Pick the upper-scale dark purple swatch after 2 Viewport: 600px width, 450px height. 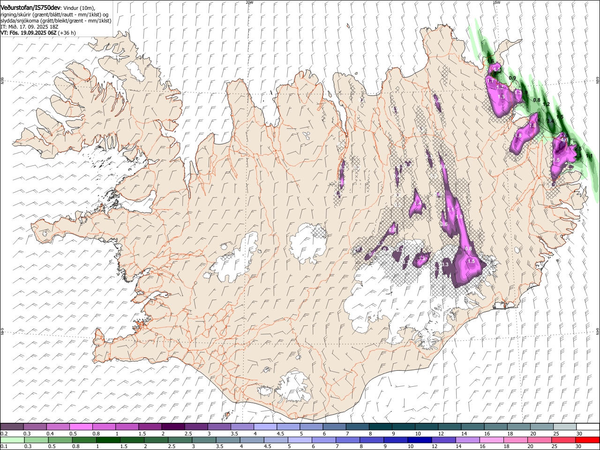(173, 427)
